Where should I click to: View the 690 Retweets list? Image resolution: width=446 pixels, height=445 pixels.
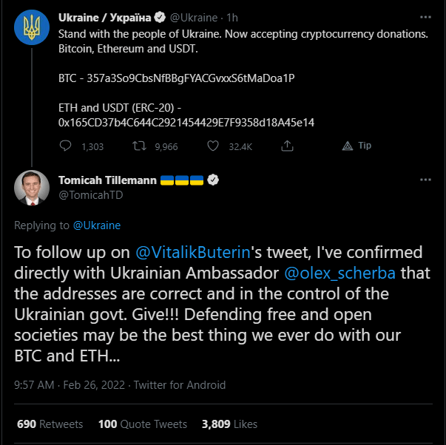coord(50,424)
